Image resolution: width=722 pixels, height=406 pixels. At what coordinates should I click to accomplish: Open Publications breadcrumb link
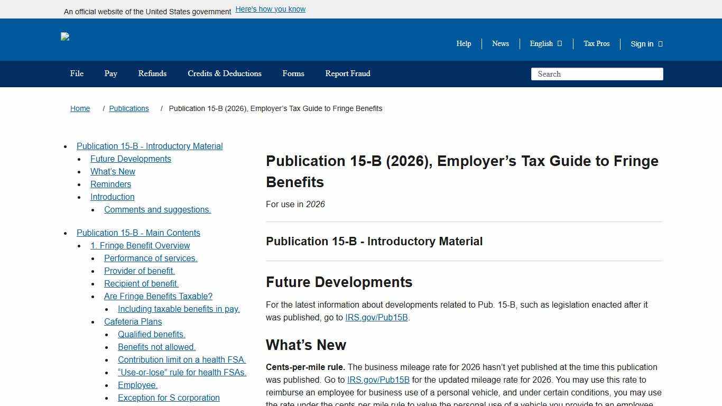point(129,108)
